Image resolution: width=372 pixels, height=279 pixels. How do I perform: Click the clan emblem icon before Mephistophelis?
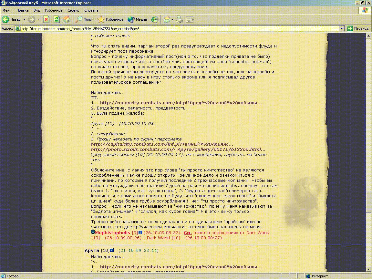(93, 232)
